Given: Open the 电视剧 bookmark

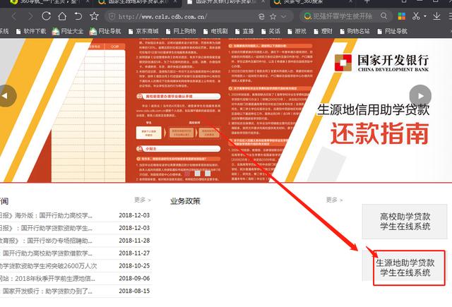Looking at the screenshot, I should click(x=215, y=31).
